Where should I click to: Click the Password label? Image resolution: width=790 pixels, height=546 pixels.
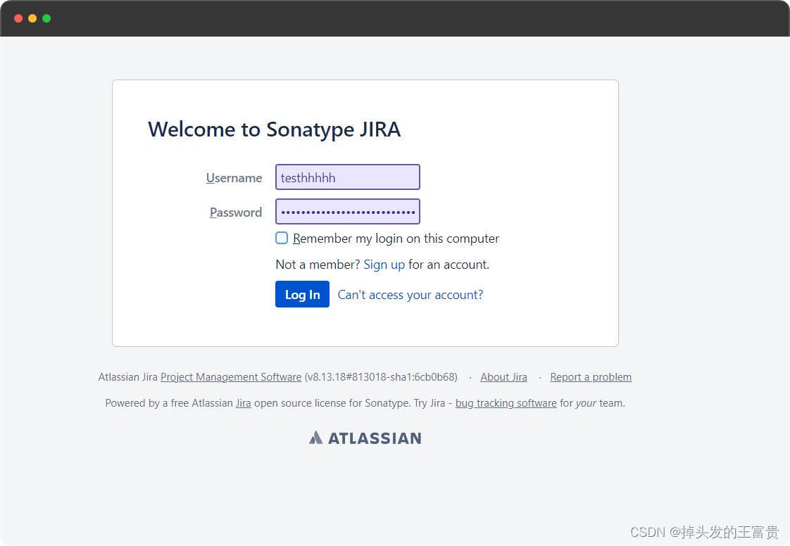pyautogui.click(x=236, y=212)
